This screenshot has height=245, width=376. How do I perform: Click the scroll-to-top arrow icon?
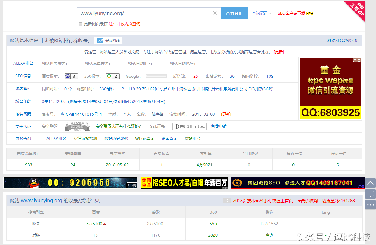(371, 183)
